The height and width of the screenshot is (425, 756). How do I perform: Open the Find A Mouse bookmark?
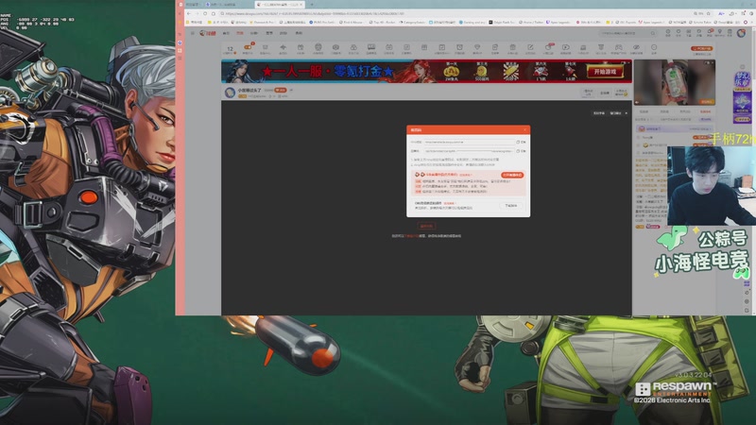352,22
